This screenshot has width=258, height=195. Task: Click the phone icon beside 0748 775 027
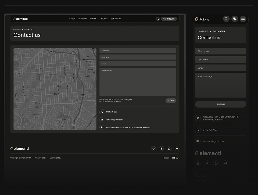click(x=102, y=112)
